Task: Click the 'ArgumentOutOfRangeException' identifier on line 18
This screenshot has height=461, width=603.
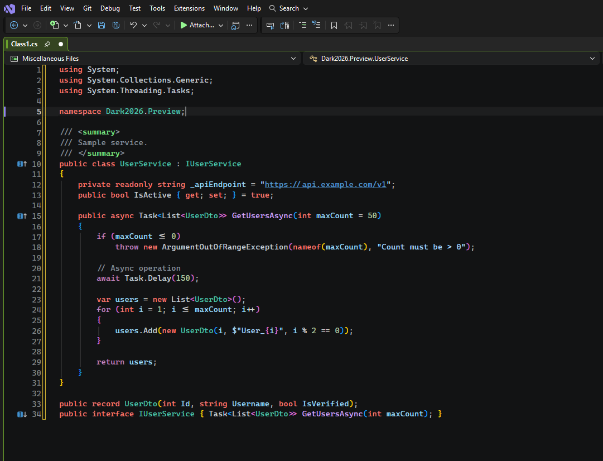Action: pos(225,247)
